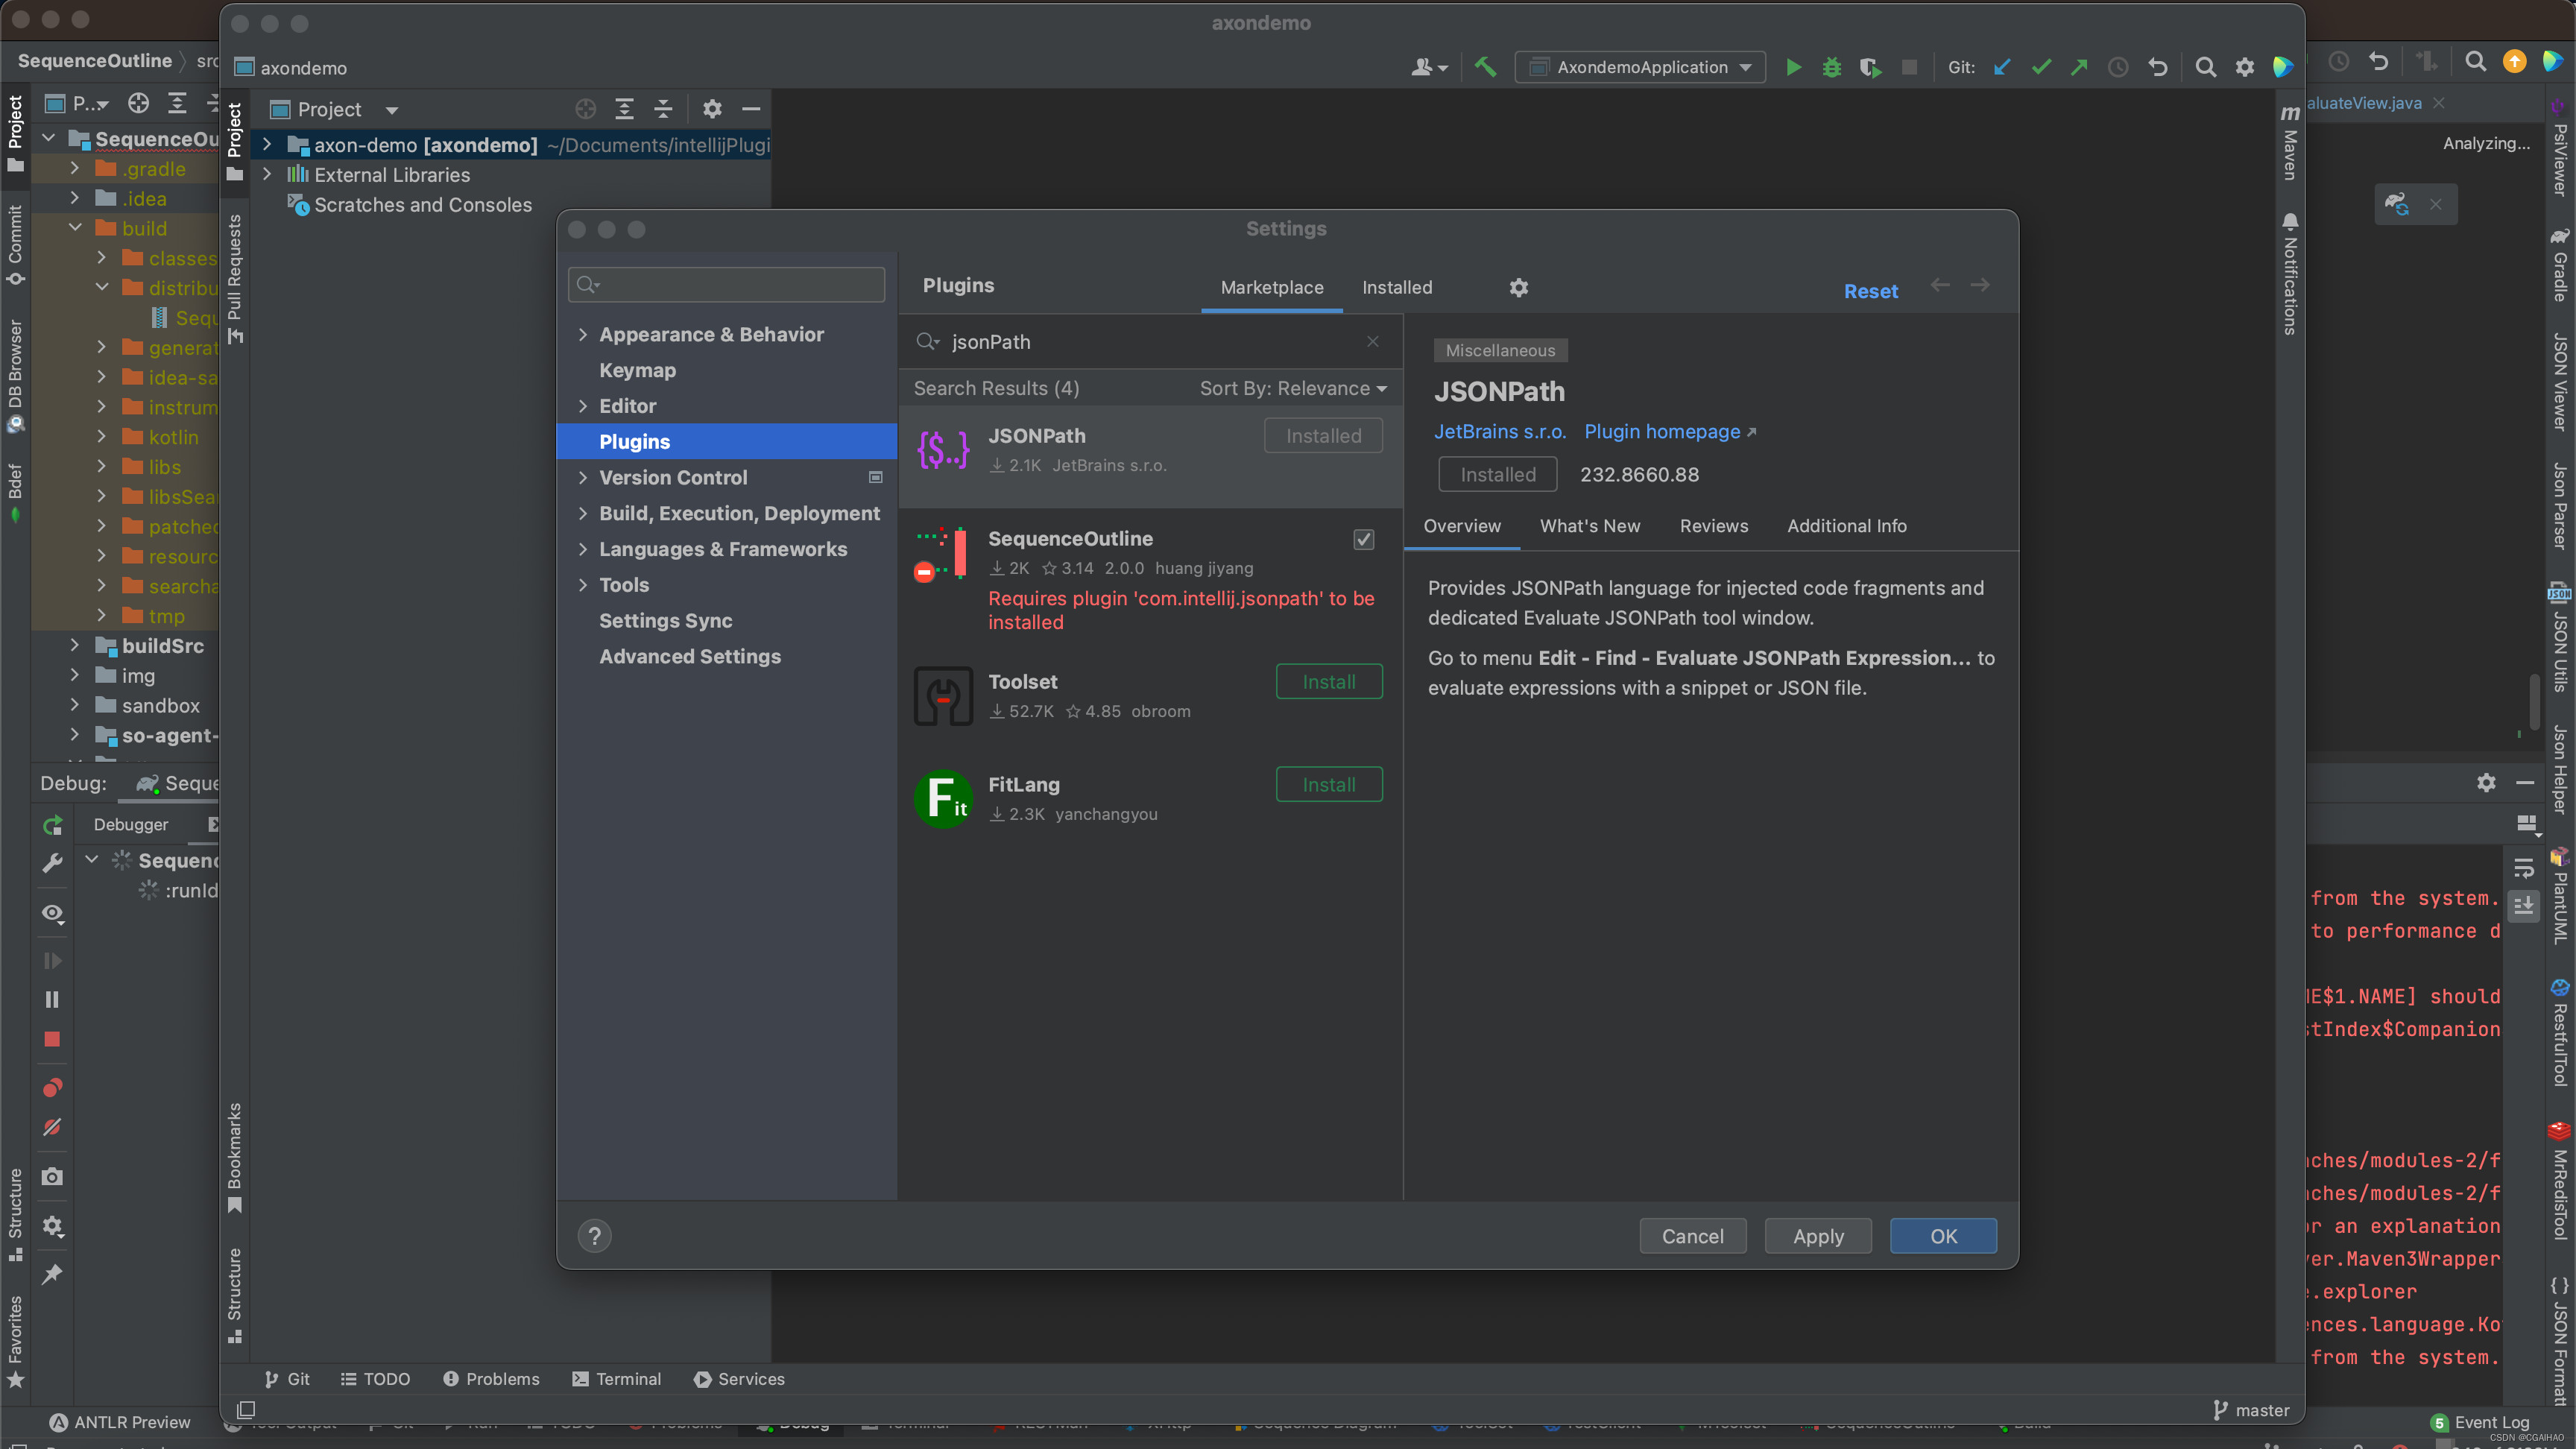This screenshot has height=1449, width=2576.
Task: Toggle the SequenceOutline plugin checkbox
Action: click(1363, 540)
